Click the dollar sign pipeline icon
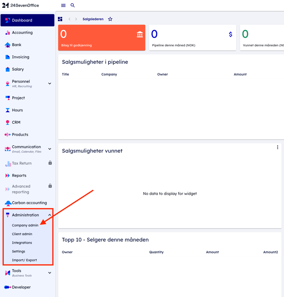This screenshot has width=284, height=297. pyautogui.click(x=230, y=35)
